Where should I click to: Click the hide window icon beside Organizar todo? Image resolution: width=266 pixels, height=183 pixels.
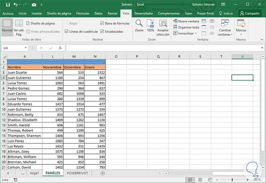pyautogui.click(x=204, y=27)
